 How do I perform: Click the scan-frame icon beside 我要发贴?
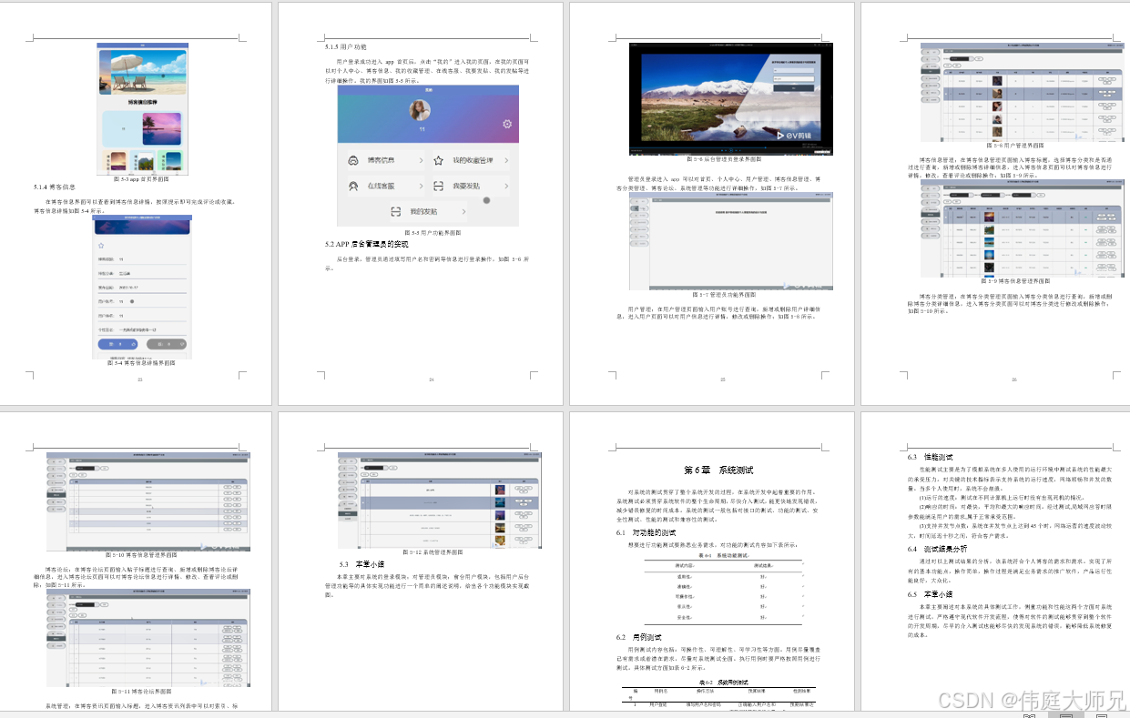point(438,186)
